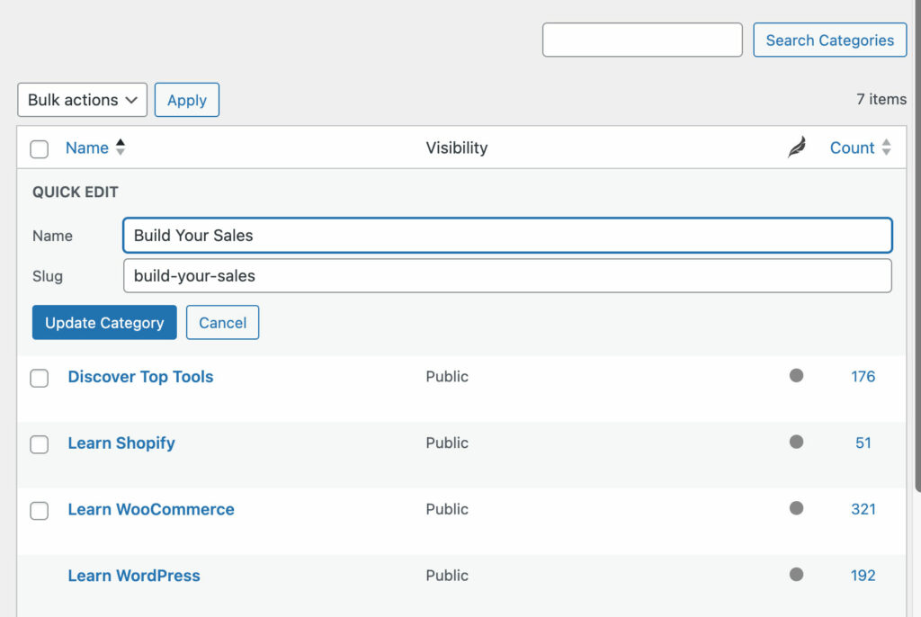Viewport: 921px width, 617px height.
Task: Click the Name sort arrows icon
Action: click(x=121, y=147)
